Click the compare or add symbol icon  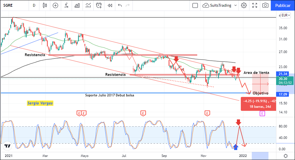[55, 5]
